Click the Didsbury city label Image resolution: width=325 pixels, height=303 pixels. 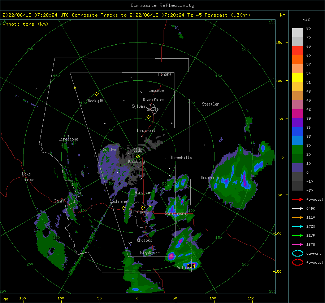click(136, 161)
